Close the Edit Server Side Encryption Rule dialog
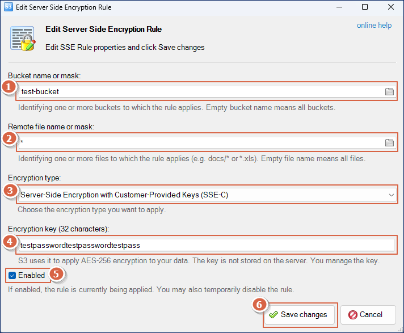The height and width of the screenshot is (333, 404). click(x=391, y=7)
